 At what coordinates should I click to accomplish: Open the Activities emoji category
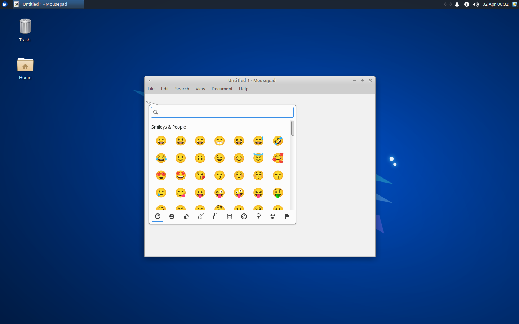[x=244, y=216]
